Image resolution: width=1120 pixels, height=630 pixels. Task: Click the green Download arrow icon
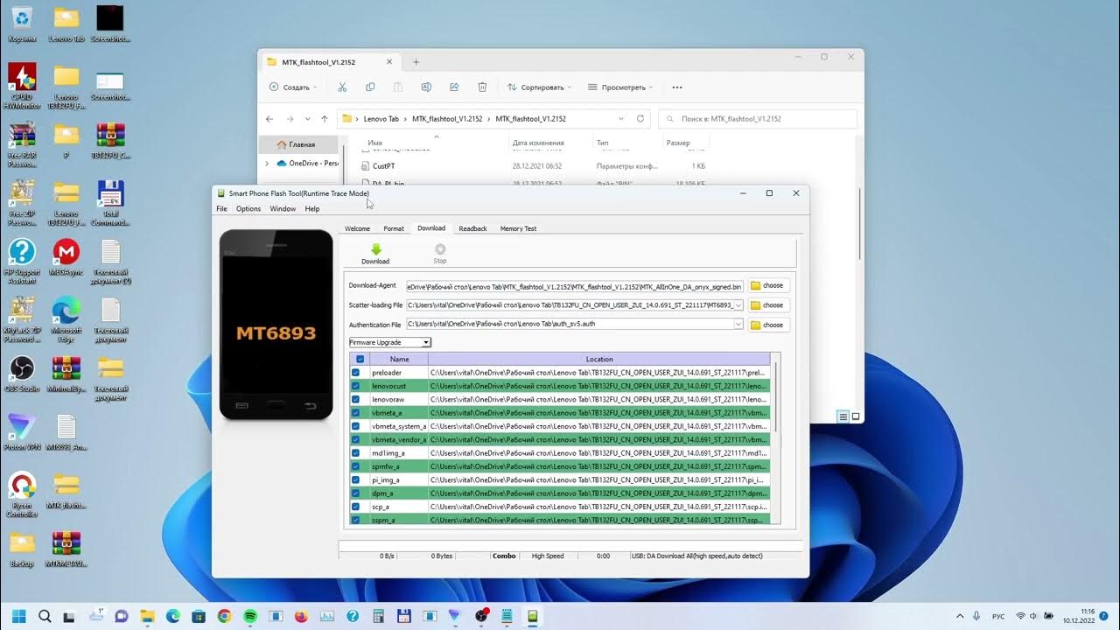(376, 249)
